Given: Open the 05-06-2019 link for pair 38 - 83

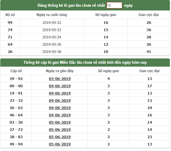Looking at the screenshot, I should [60, 137].
